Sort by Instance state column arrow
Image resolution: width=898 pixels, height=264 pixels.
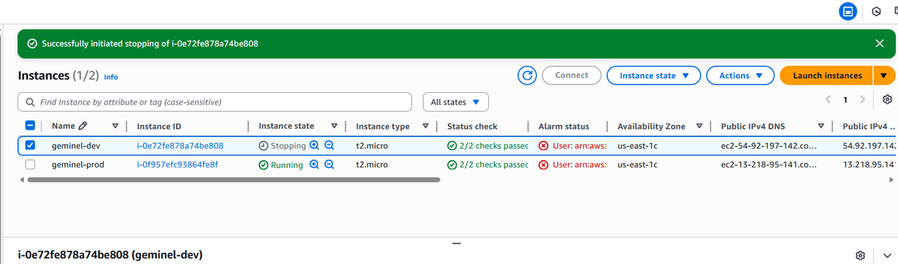334,126
